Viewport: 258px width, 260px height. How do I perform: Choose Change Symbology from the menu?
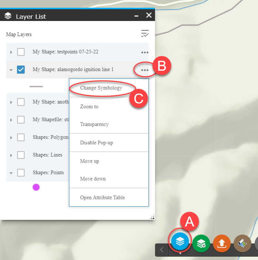click(101, 88)
